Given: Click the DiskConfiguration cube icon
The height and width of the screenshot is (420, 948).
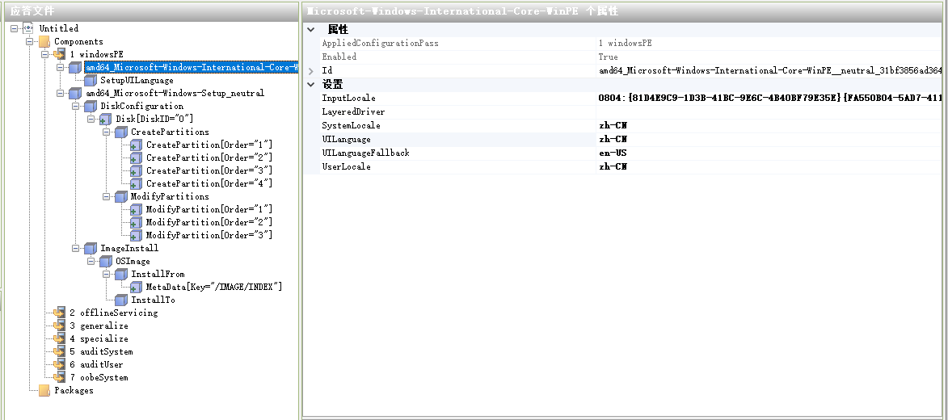Looking at the screenshot, I should (x=90, y=107).
